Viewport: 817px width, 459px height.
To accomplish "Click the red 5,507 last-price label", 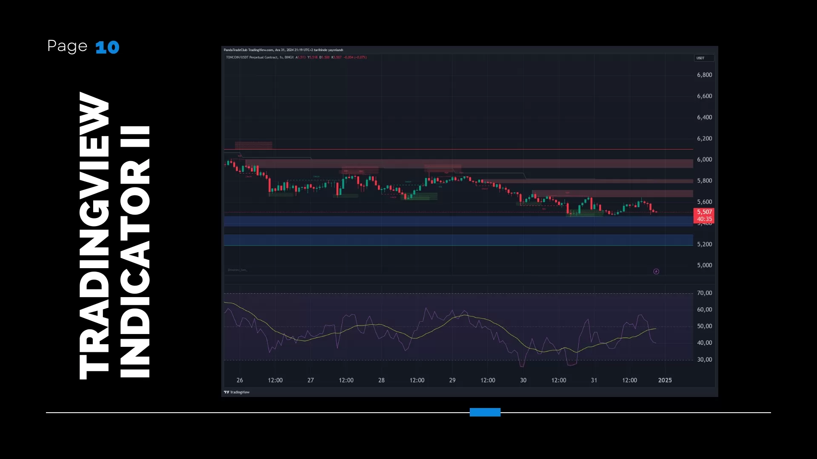I will [x=704, y=211].
